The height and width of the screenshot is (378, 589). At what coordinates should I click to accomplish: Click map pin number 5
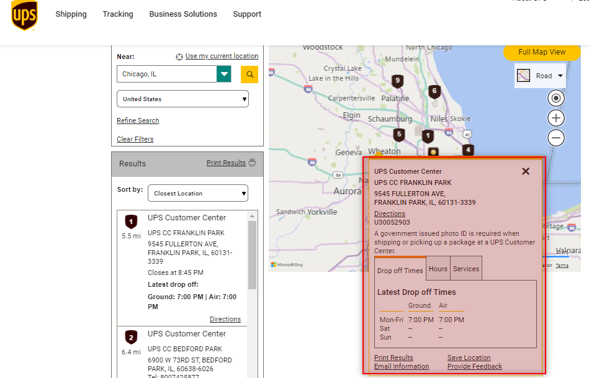pos(399,135)
